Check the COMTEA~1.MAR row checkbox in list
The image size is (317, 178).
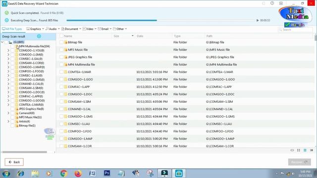click(x=61, y=72)
